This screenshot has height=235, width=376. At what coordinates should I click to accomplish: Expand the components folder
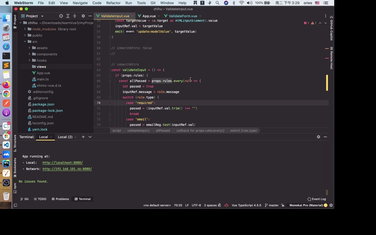(x=29, y=54)
